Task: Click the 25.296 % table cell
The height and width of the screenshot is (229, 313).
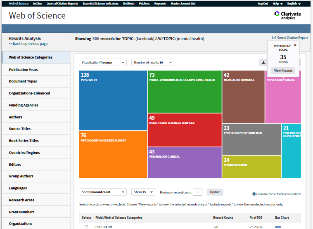Action: (x=256, y=227)
